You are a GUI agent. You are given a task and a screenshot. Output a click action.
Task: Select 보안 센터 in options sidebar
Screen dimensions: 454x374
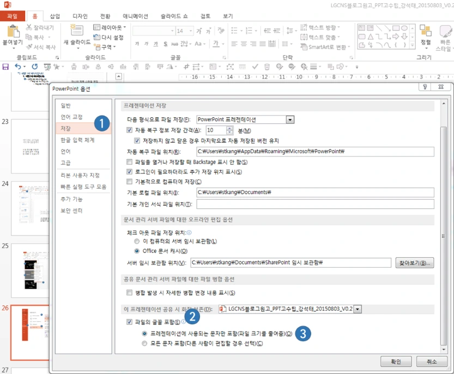tap(83, 210)
